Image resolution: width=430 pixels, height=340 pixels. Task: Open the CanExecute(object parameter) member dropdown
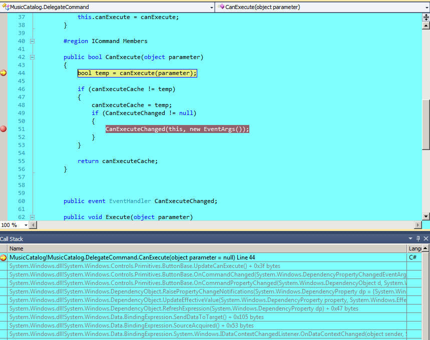[x=427, y=7]
